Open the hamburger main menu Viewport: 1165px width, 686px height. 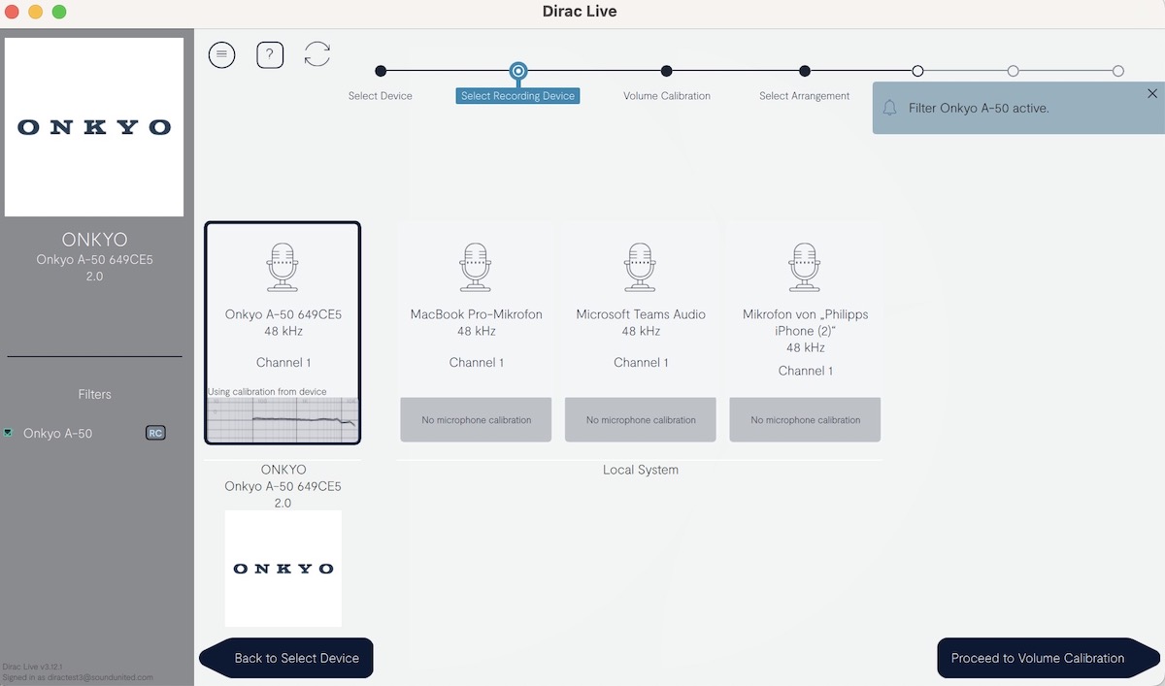(x=221, y=54)
